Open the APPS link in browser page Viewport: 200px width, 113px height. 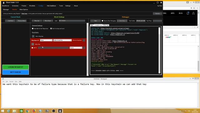point(172,13)
